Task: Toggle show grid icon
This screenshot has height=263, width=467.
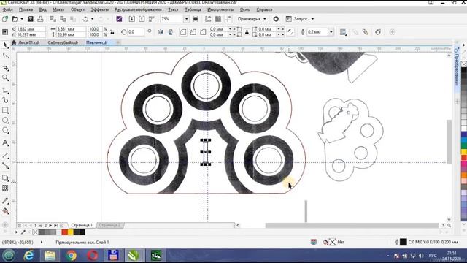Action: click(x=218, y=19)
